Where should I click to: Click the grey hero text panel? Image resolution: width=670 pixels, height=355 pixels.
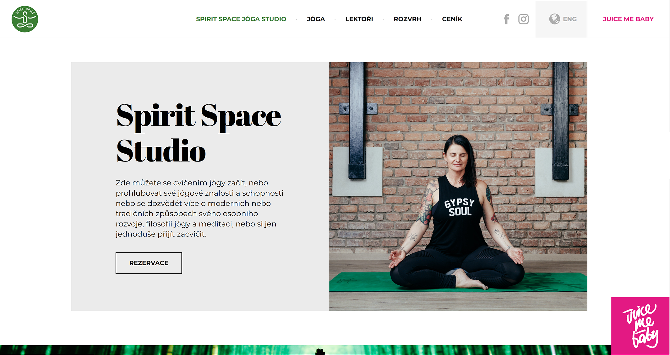click(200, 187)
